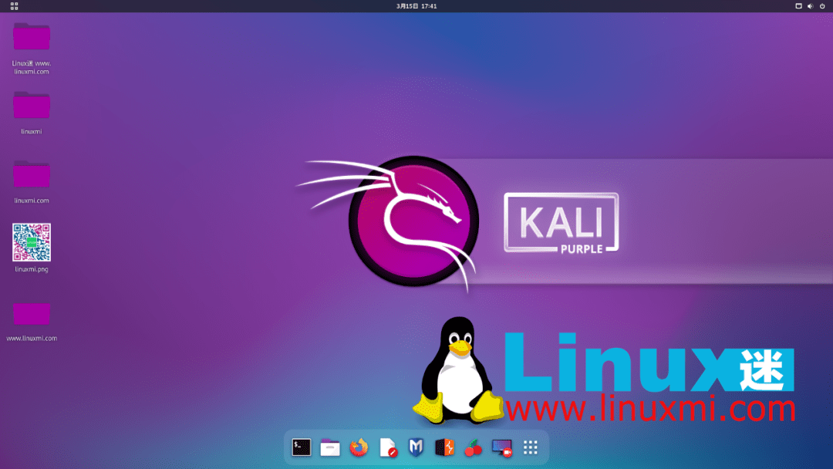Open Activities overview in top bar
Viewport: 833px width, 469px height.
coord(15,6)
